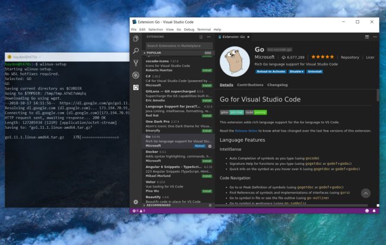Open notifications bell in status bar

[374, 211]
